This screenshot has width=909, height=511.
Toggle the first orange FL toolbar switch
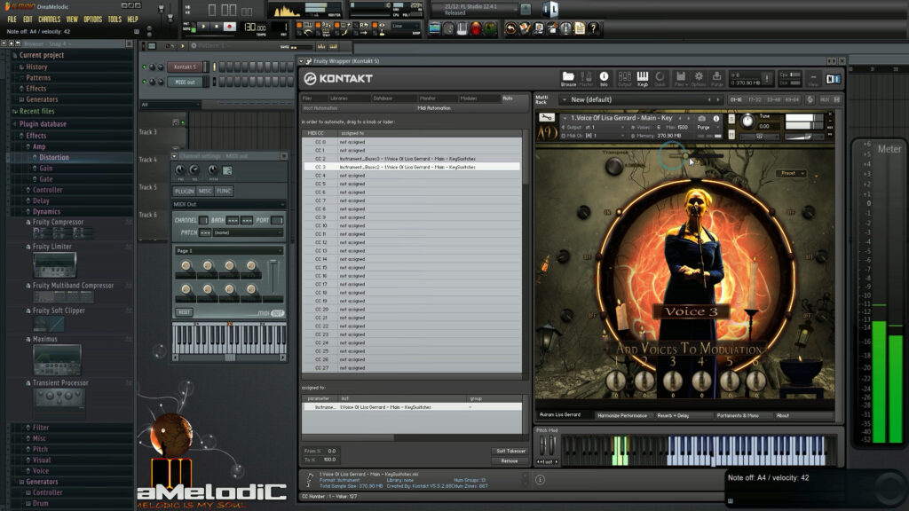299,25
